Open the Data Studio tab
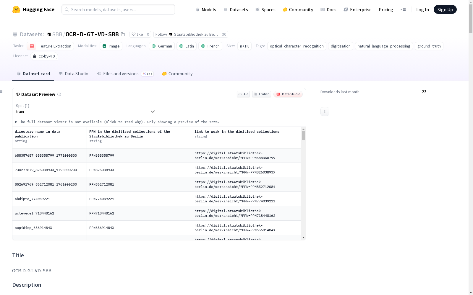This screenshot has width=473, height=295. tap(73, 74)
